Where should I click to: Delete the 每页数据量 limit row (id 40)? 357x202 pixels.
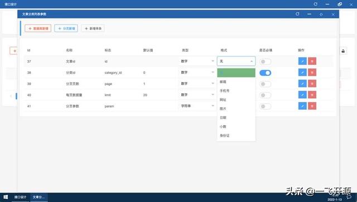tap(312, 95)
